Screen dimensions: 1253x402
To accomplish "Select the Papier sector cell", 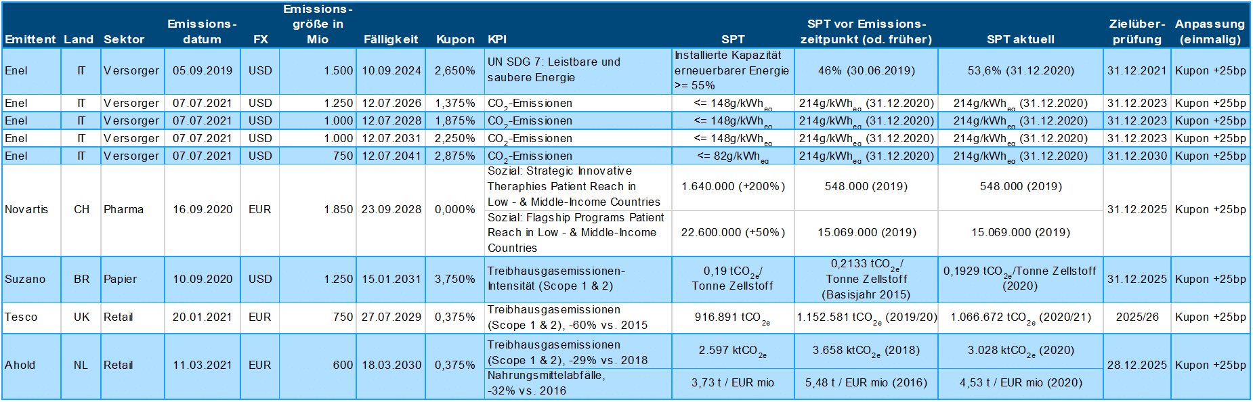I will click(120, 279).
